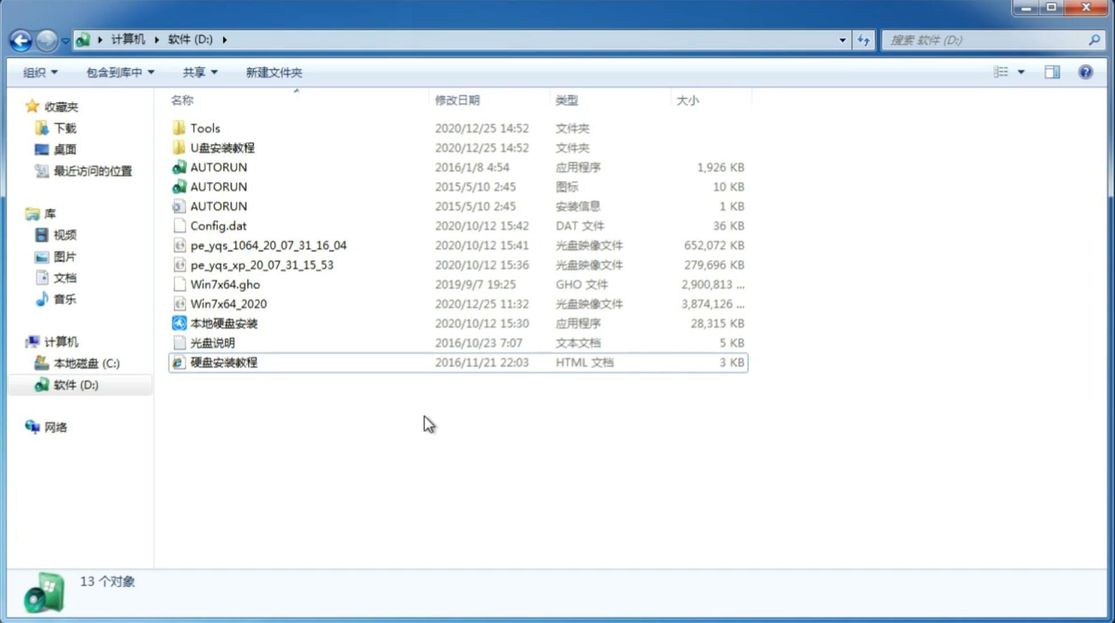Image resolution: width=1115 pixels, height=623 pixels.
Task: Click 新建文件夹 button
Action: click(273, 72)
